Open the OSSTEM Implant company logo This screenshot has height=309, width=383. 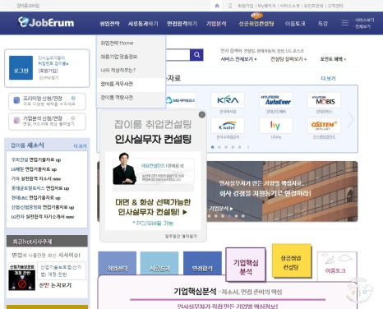(x=324, y=126)
